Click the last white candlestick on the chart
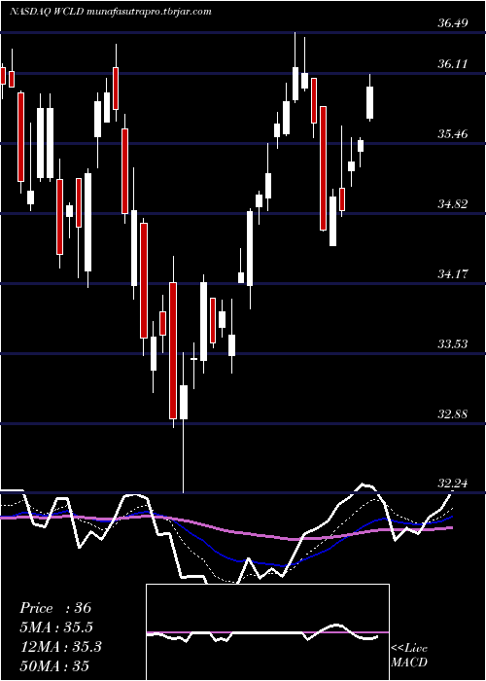 (x=369, y=97)
